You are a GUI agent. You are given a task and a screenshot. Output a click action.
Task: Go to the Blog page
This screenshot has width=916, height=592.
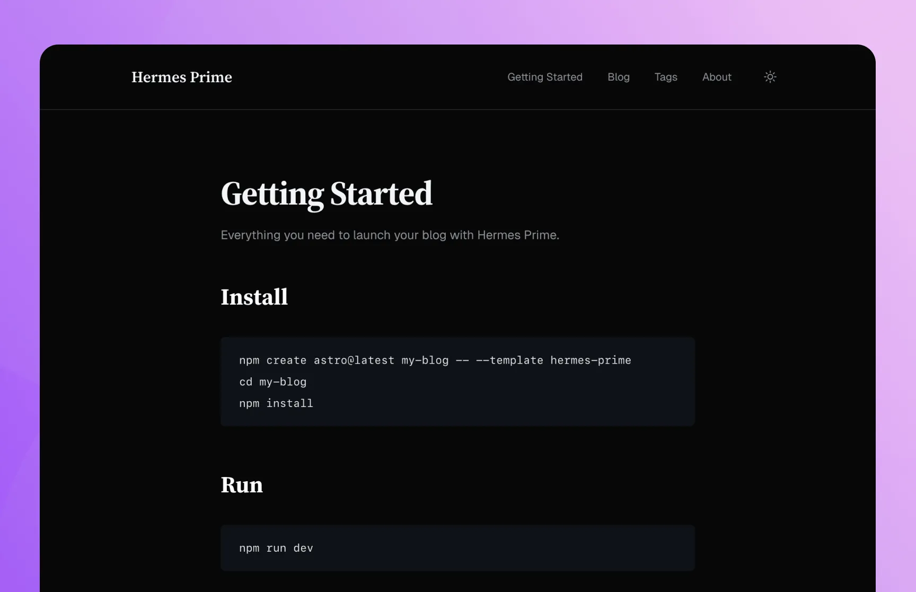(x=618, y=77)
